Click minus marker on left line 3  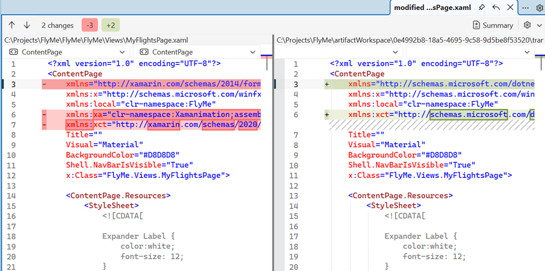[44, 84]
